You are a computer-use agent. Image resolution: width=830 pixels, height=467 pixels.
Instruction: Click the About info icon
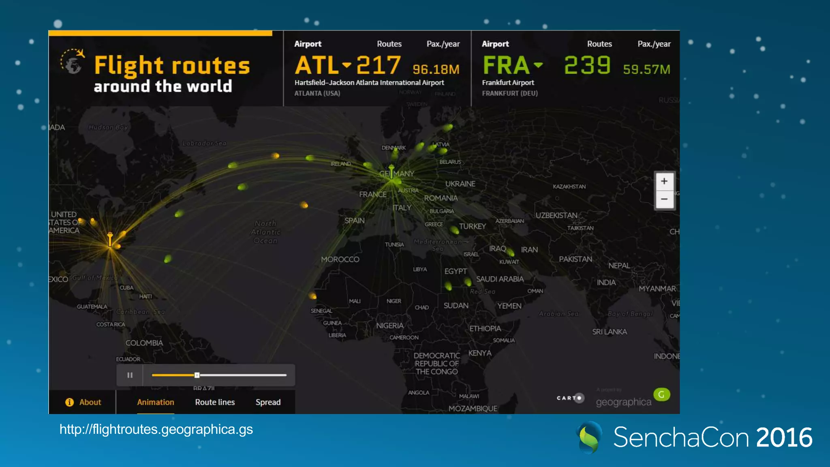coord(69,402)
